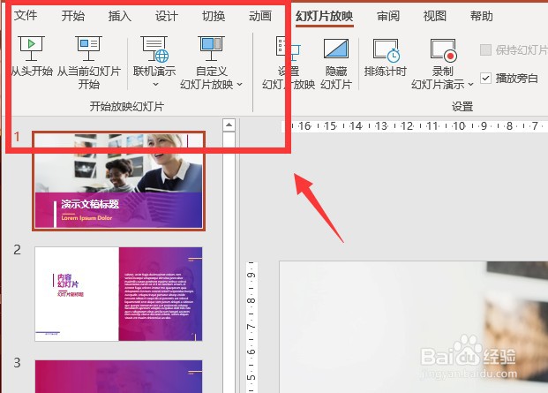Image resolution: width=548 pixels, height=393 pixels.
Task: Switch to the 开始 tab
Action: 72,16
